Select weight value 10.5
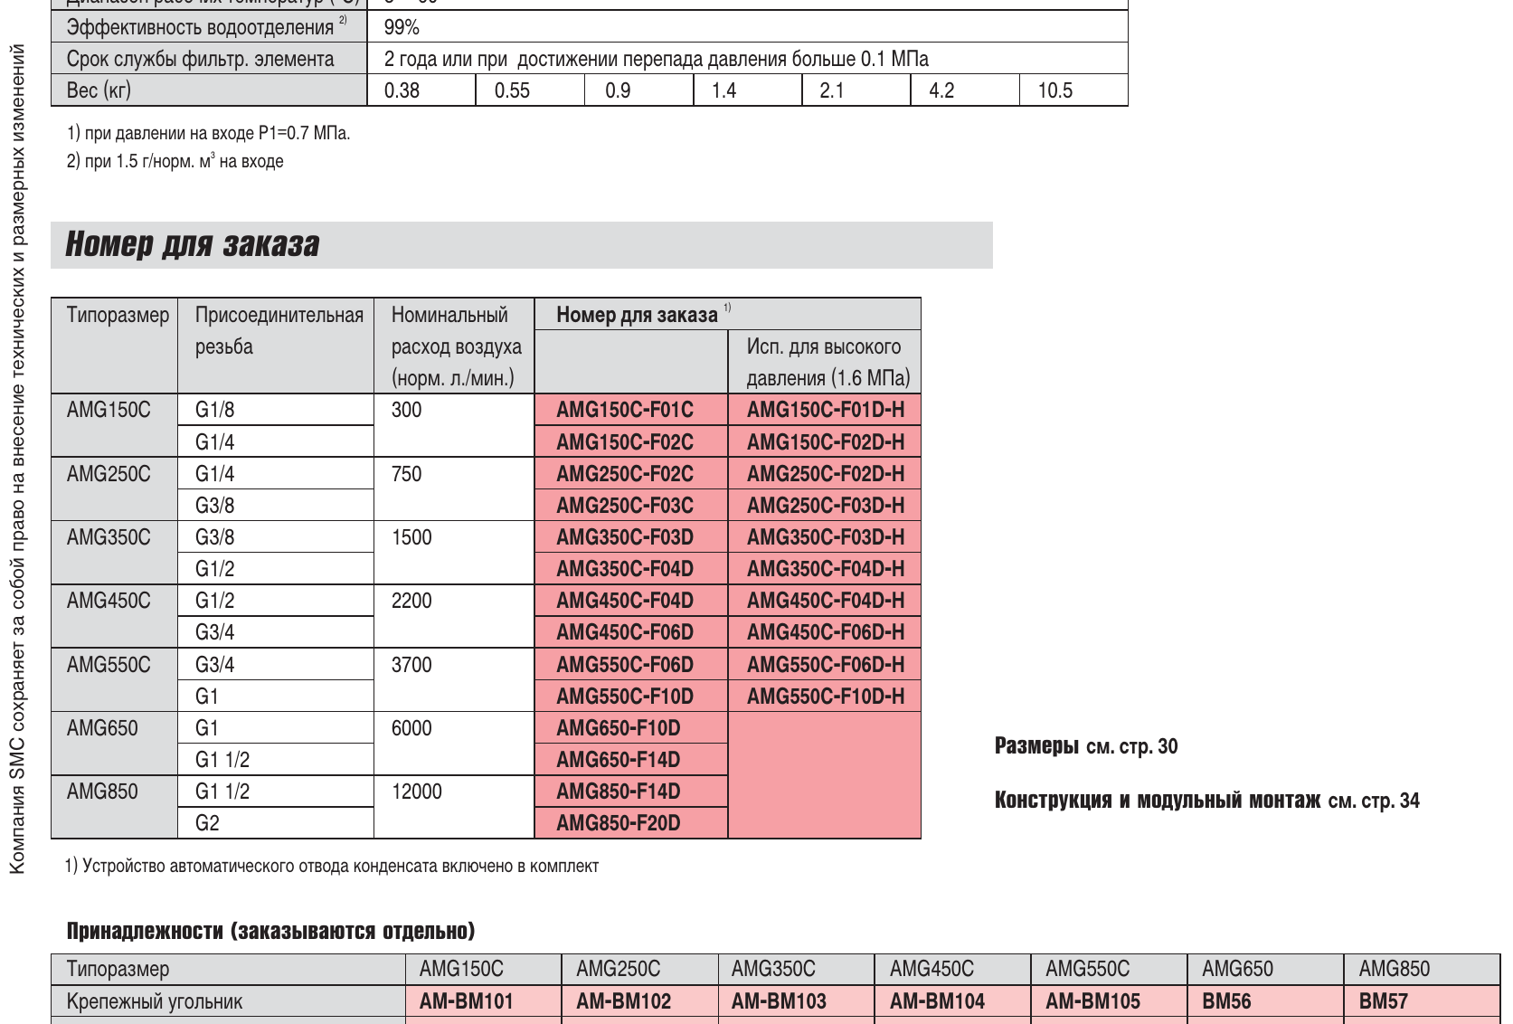Image resolution: width=1513 pixels, height=1024 pixels. (1054, 90)
